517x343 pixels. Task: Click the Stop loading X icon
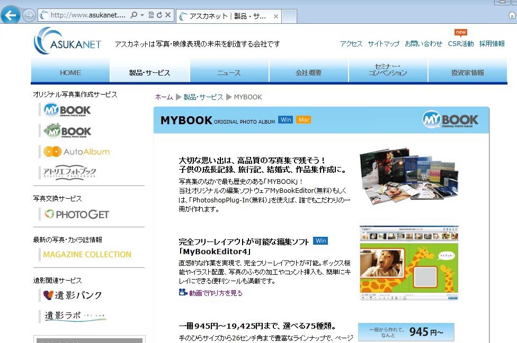coord(168,15)
